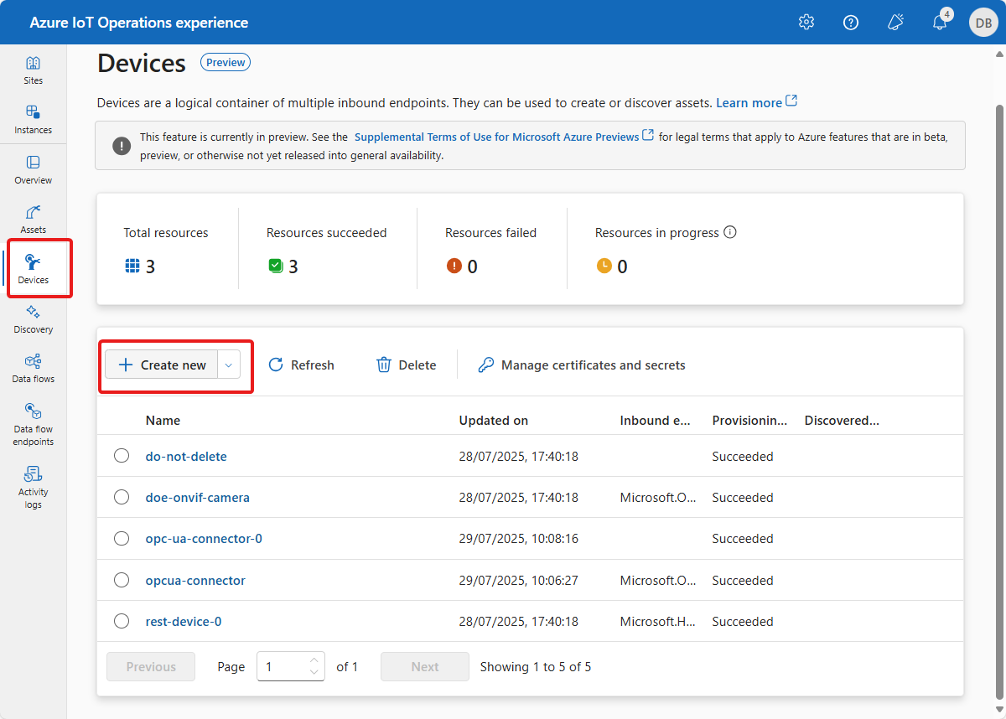The width and height of the screenshot is (1006, 719).
Task: Navigate to Assets in sidebar
Action: pyautogui.click(x=33, y=219)
